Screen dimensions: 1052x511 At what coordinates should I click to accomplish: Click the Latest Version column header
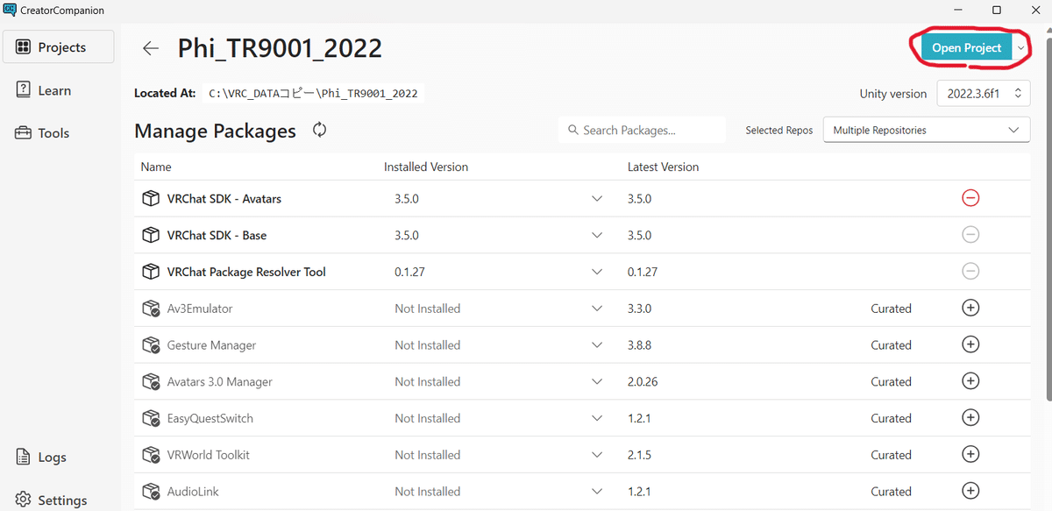coord(664,167)
